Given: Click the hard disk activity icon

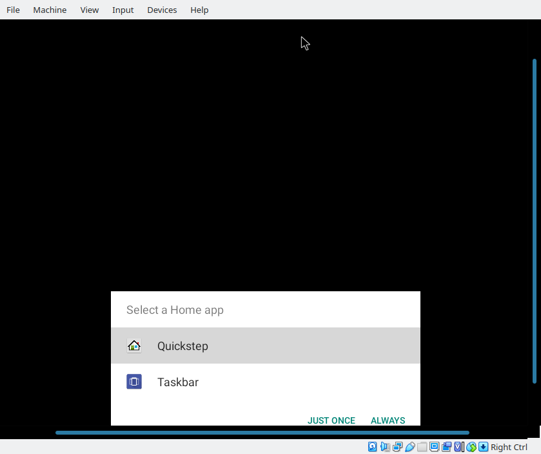Looking at the screenshot, I should (372, 447).
